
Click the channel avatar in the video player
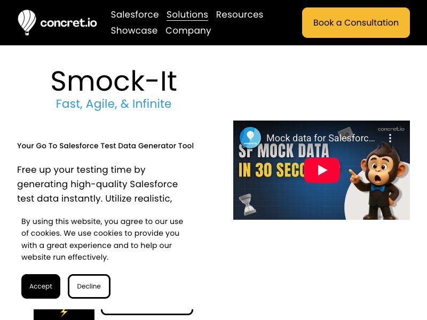[251, 138]
